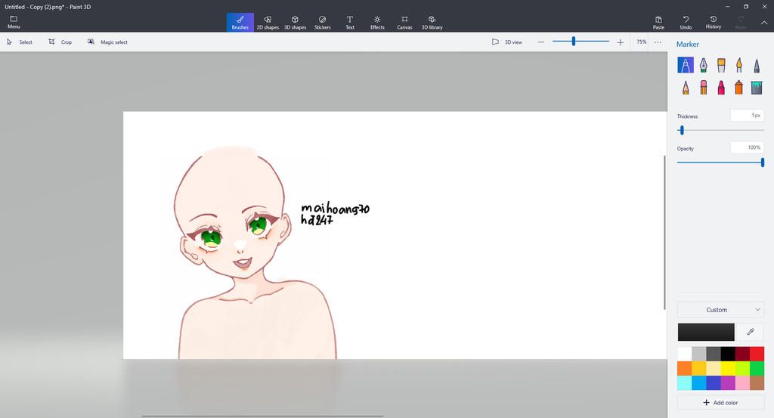This screenshot has height=418, width=774.
Task: Open the Menu
Action: (x=14, y=22)
